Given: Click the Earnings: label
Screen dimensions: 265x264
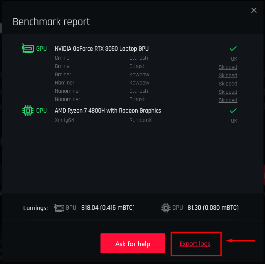Looking at the screenshot, I should 35,208.
